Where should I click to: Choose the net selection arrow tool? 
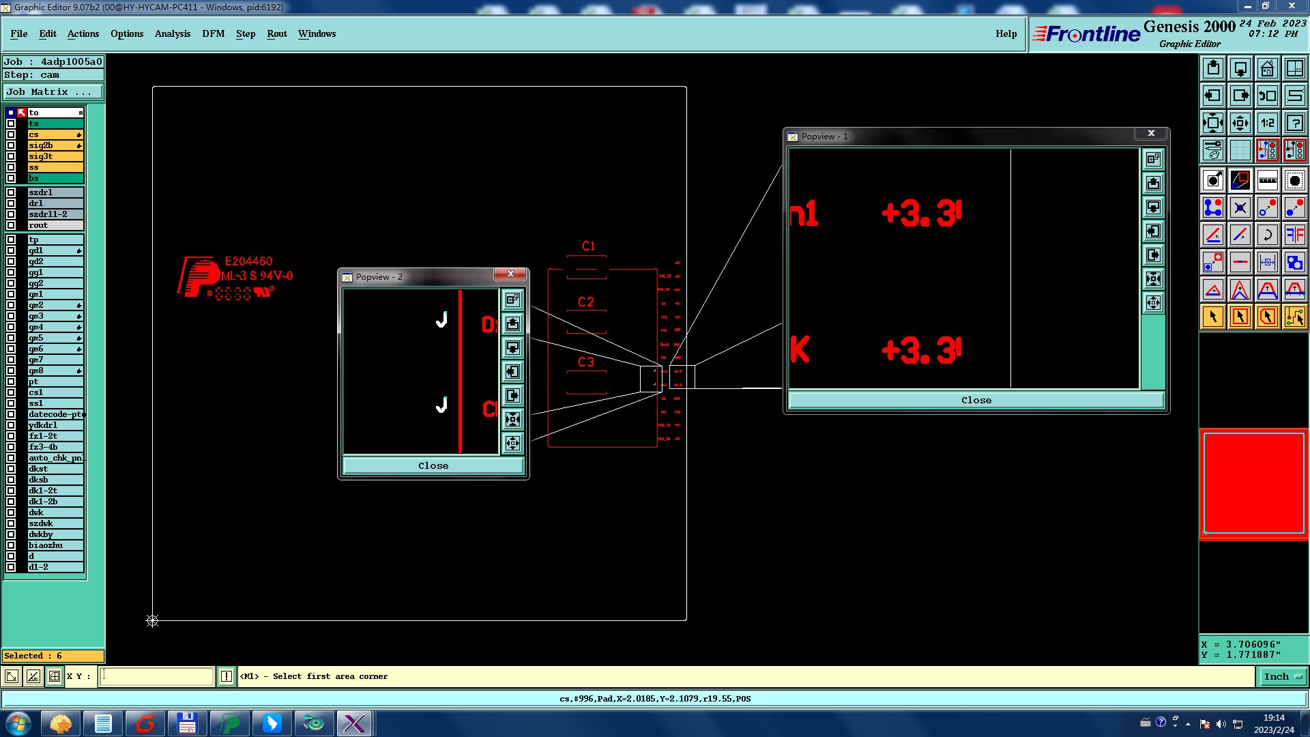tap(1294, 317)
